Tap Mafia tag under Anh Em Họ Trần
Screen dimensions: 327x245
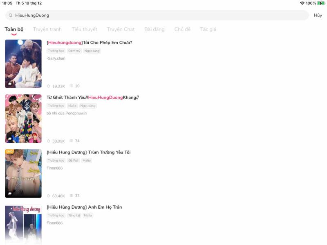coord(88,215)
